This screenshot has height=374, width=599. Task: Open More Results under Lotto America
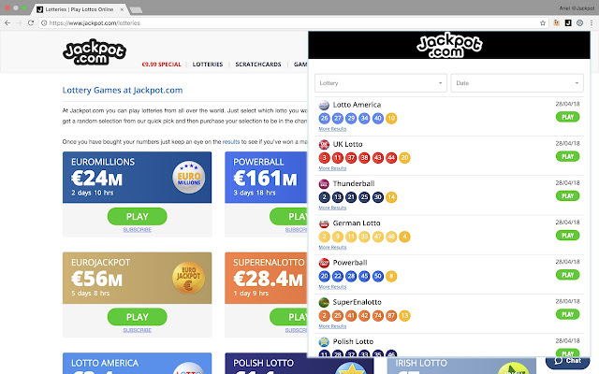332,129
